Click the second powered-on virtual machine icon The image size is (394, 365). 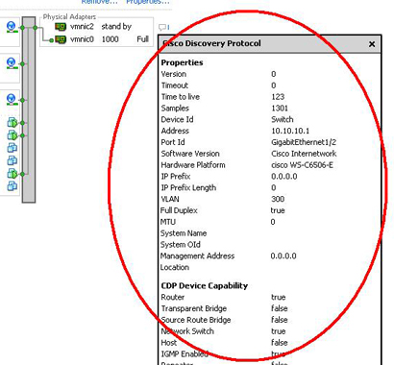pyautogui.click(x=12, y=135)
